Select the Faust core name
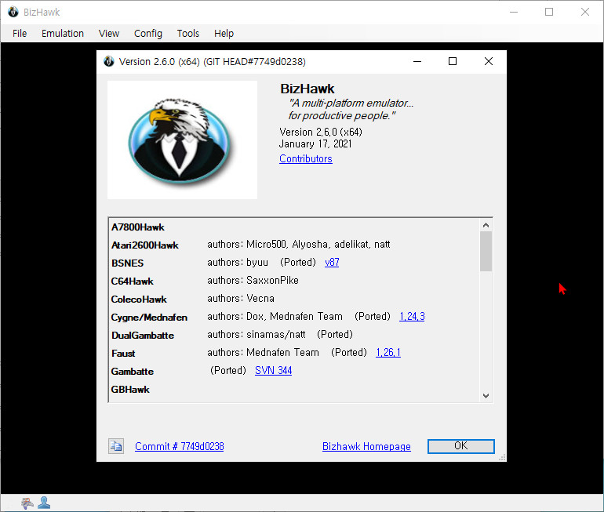This screenshot has width=604, height=512. tap(123, 354)
